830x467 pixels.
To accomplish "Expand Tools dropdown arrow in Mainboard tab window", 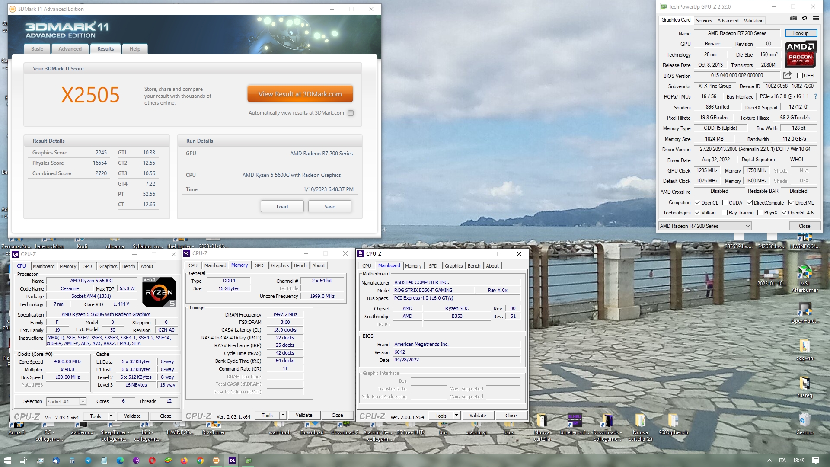I will pyautogui.click(x=456, y=416).
